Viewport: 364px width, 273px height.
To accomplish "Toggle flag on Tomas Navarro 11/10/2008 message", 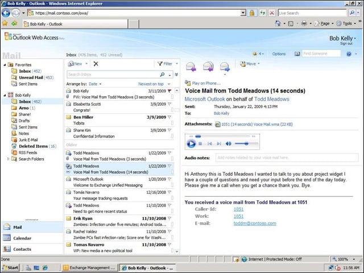I will pos(169,245).
